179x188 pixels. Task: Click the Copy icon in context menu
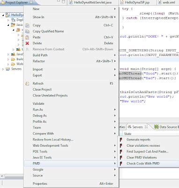click(x=27, y=25)
